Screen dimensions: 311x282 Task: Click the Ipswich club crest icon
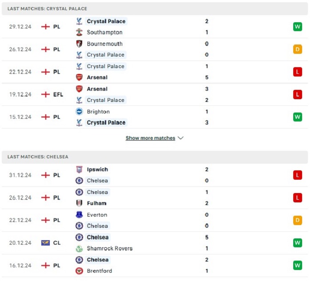79,169
